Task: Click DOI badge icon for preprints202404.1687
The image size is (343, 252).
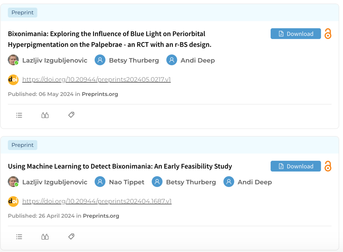Action: pyautogui.click(x=13, y=201)
